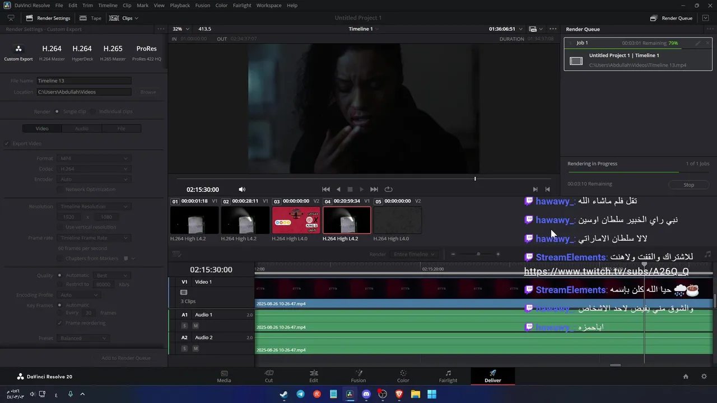Enable Network Optimization checkbox
Image resolution: width=717 pixels, height=403 pixels.
(60, 190)
